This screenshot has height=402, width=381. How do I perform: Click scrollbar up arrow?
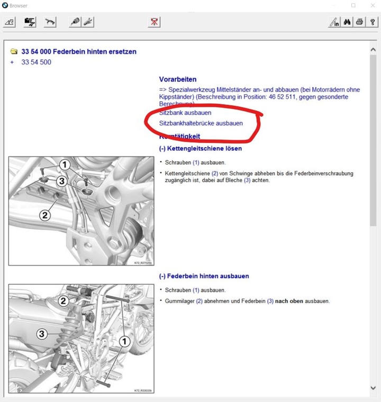click(x=373, y=50)
